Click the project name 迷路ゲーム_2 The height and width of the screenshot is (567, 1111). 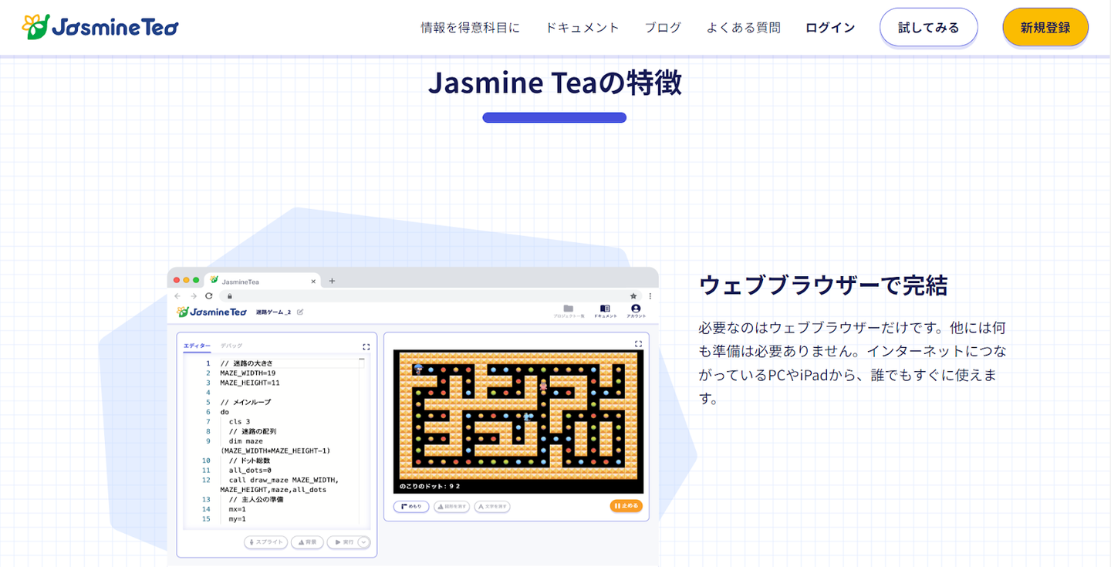pos(273,312)
